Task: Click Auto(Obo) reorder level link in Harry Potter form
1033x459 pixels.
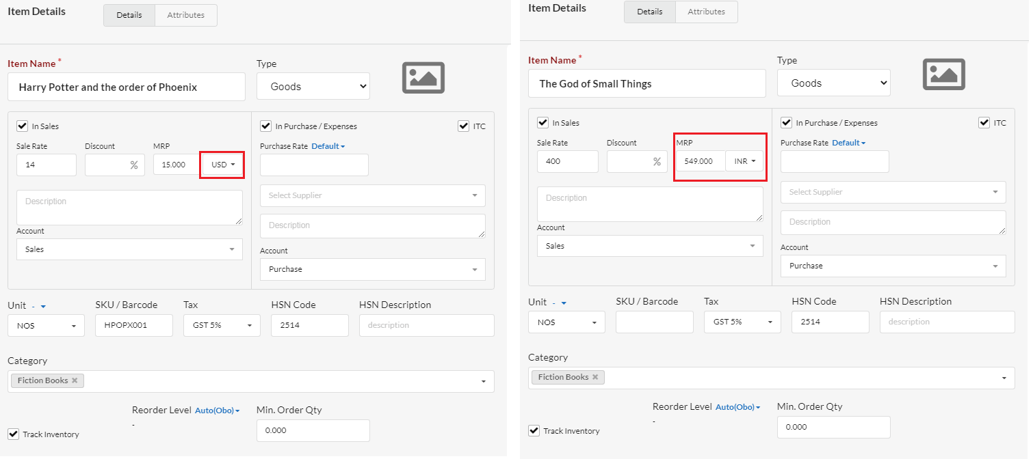Action: pos(218,411)
